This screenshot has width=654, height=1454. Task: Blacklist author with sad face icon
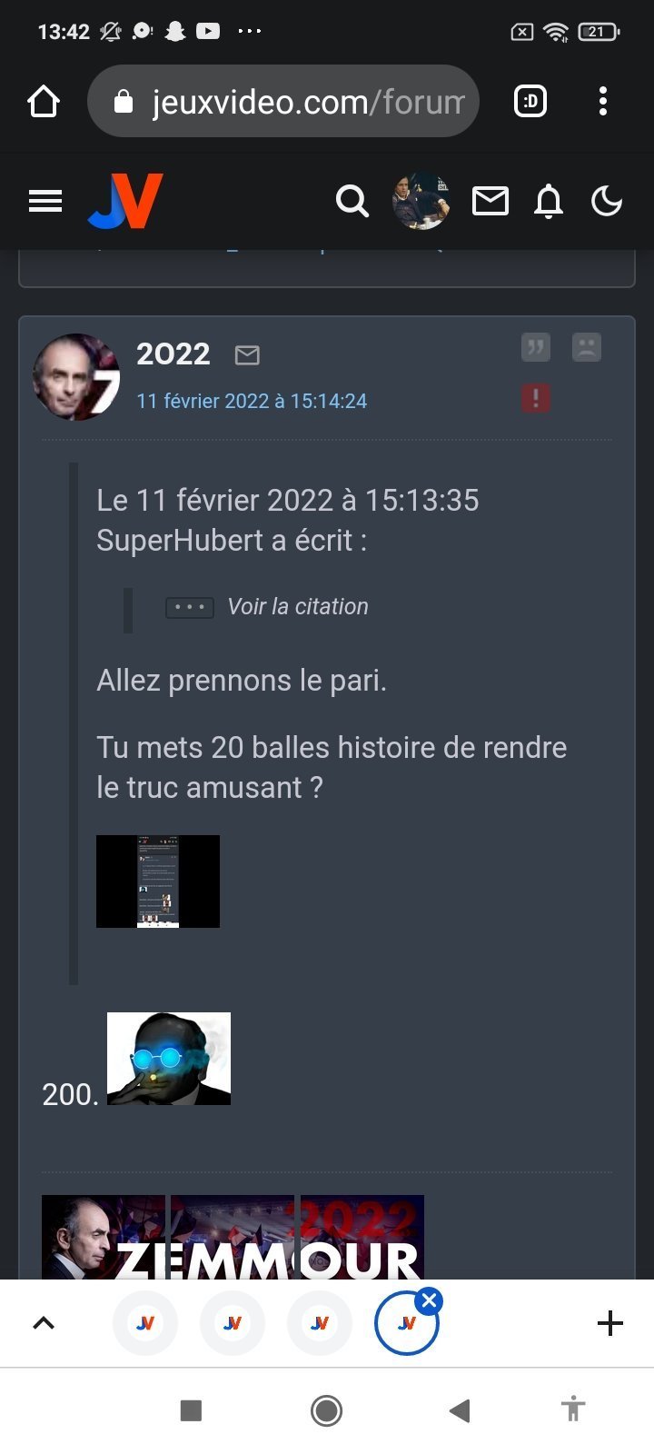point(587,347)
